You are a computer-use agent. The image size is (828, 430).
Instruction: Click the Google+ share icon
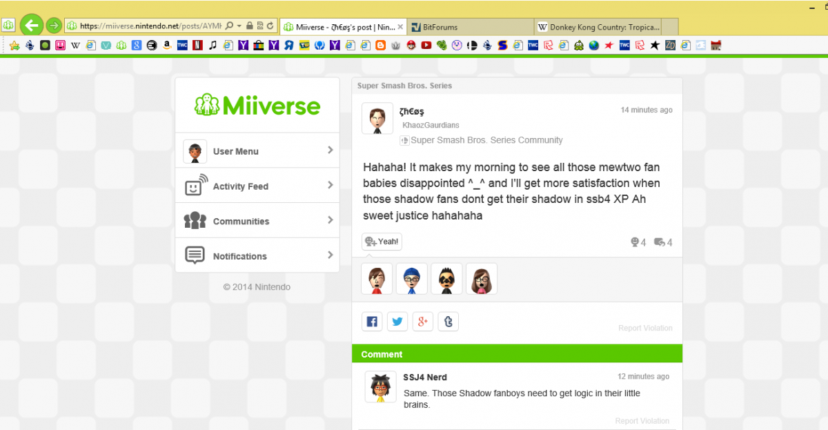coord(422,322)
